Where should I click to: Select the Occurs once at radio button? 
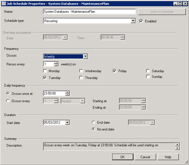[8, 93]
